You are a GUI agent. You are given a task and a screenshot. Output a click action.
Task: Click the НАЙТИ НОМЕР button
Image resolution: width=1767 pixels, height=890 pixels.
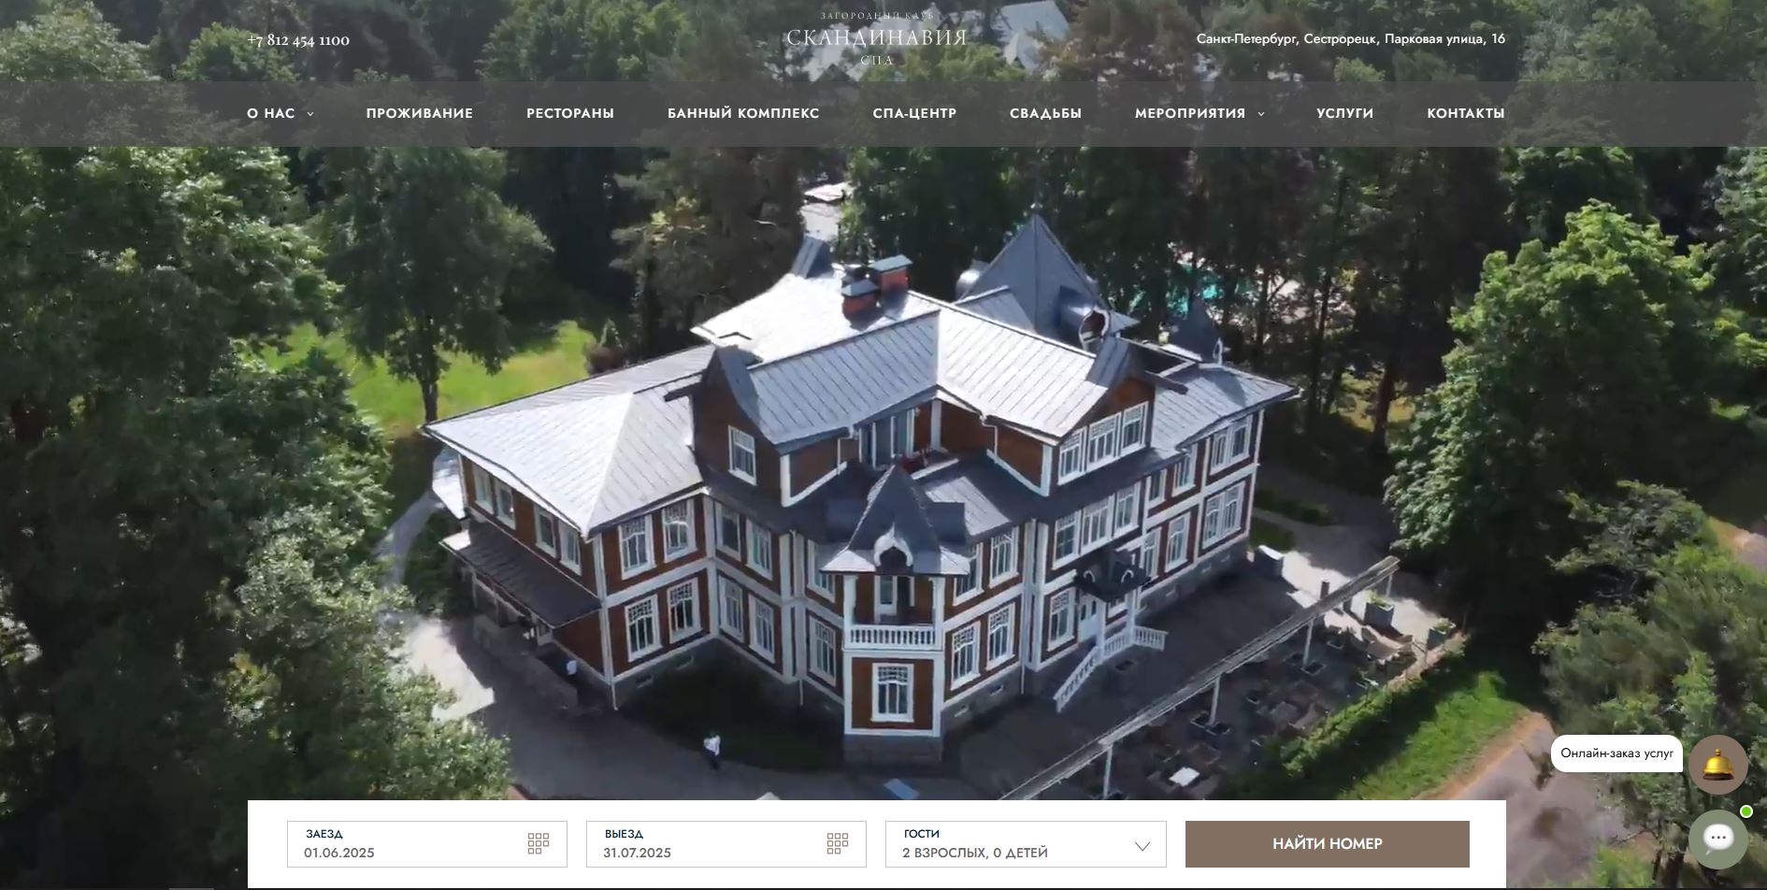coord(1328,844)
